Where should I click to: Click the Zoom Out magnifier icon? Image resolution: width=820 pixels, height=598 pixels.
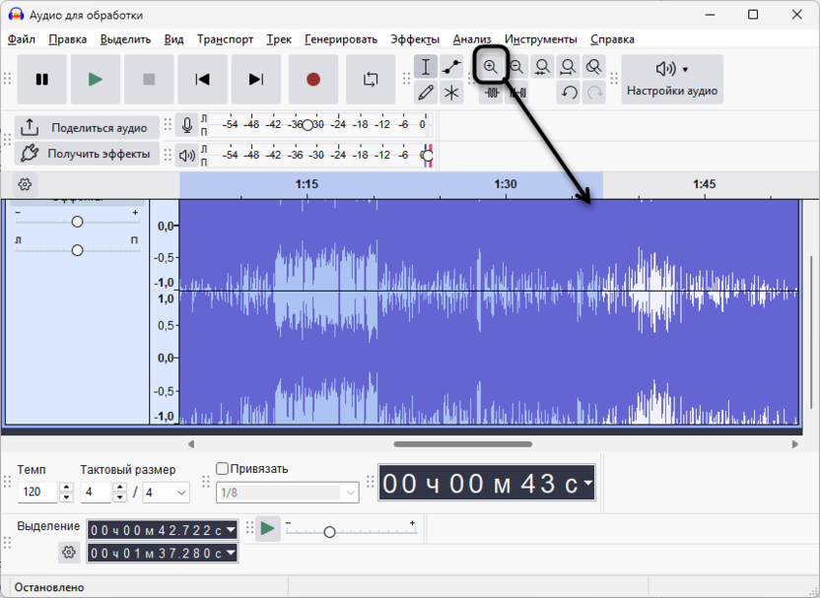[516, 67]
